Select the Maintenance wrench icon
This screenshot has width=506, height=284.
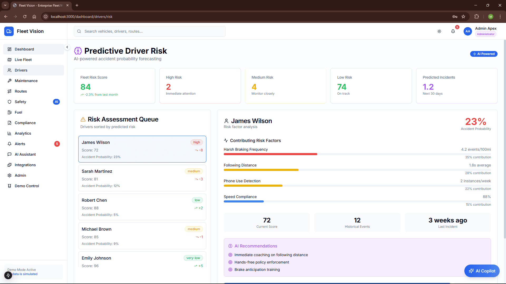click(x=9, y=81)
